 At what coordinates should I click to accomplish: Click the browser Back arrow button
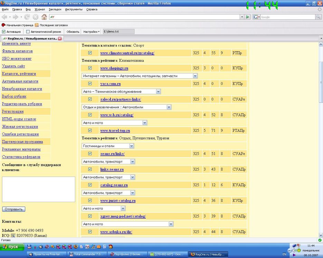(x=4, y=17)
